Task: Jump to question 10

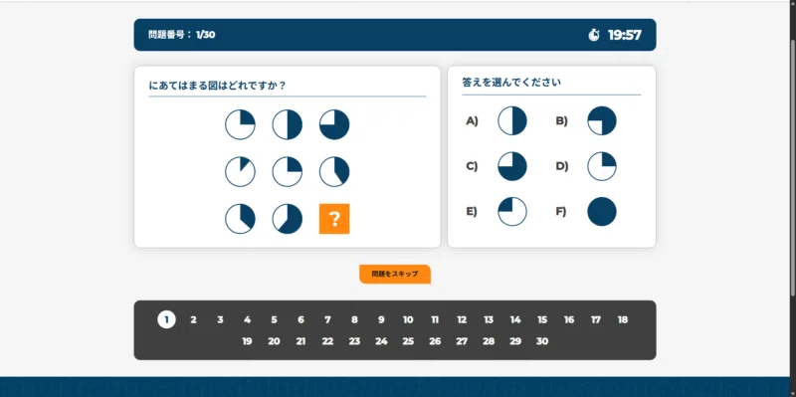Action: click(408, 319)
